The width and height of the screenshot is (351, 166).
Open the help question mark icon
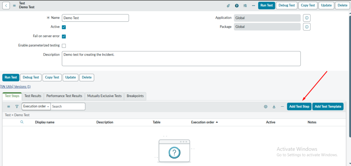click(237, 5)
